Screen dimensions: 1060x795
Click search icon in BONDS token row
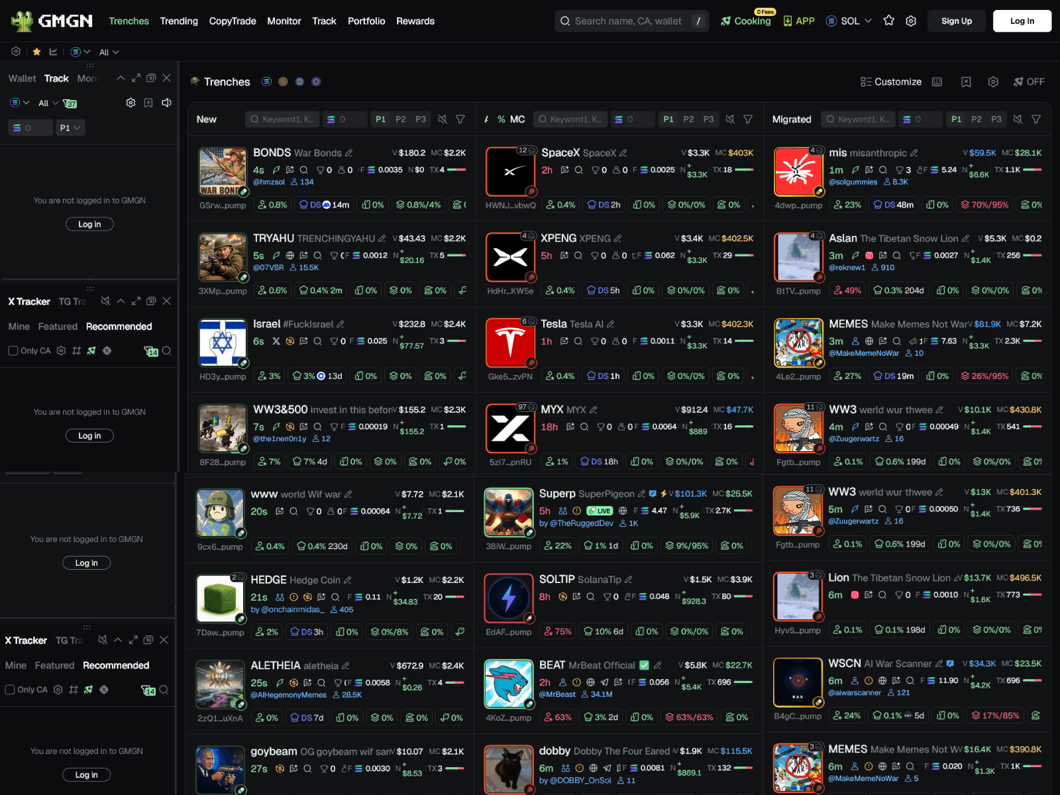click(x=303, y=170)
